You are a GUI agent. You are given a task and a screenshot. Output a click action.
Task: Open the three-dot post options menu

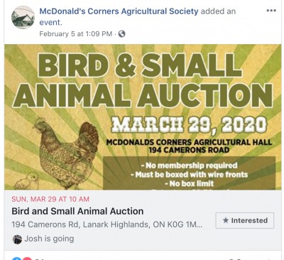click(271, 11)
